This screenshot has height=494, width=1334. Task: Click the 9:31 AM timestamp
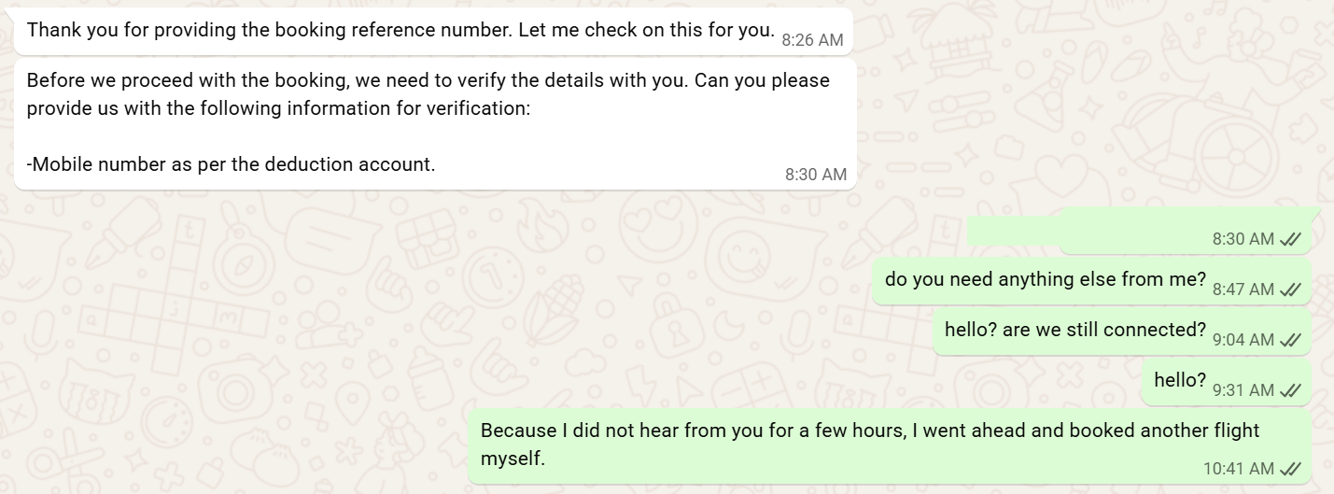1243,390
